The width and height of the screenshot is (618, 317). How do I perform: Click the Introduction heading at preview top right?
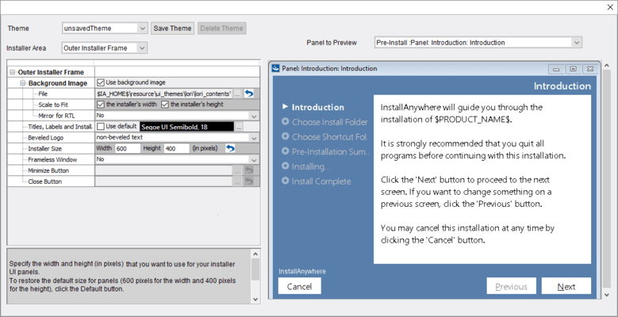[562, 86]
